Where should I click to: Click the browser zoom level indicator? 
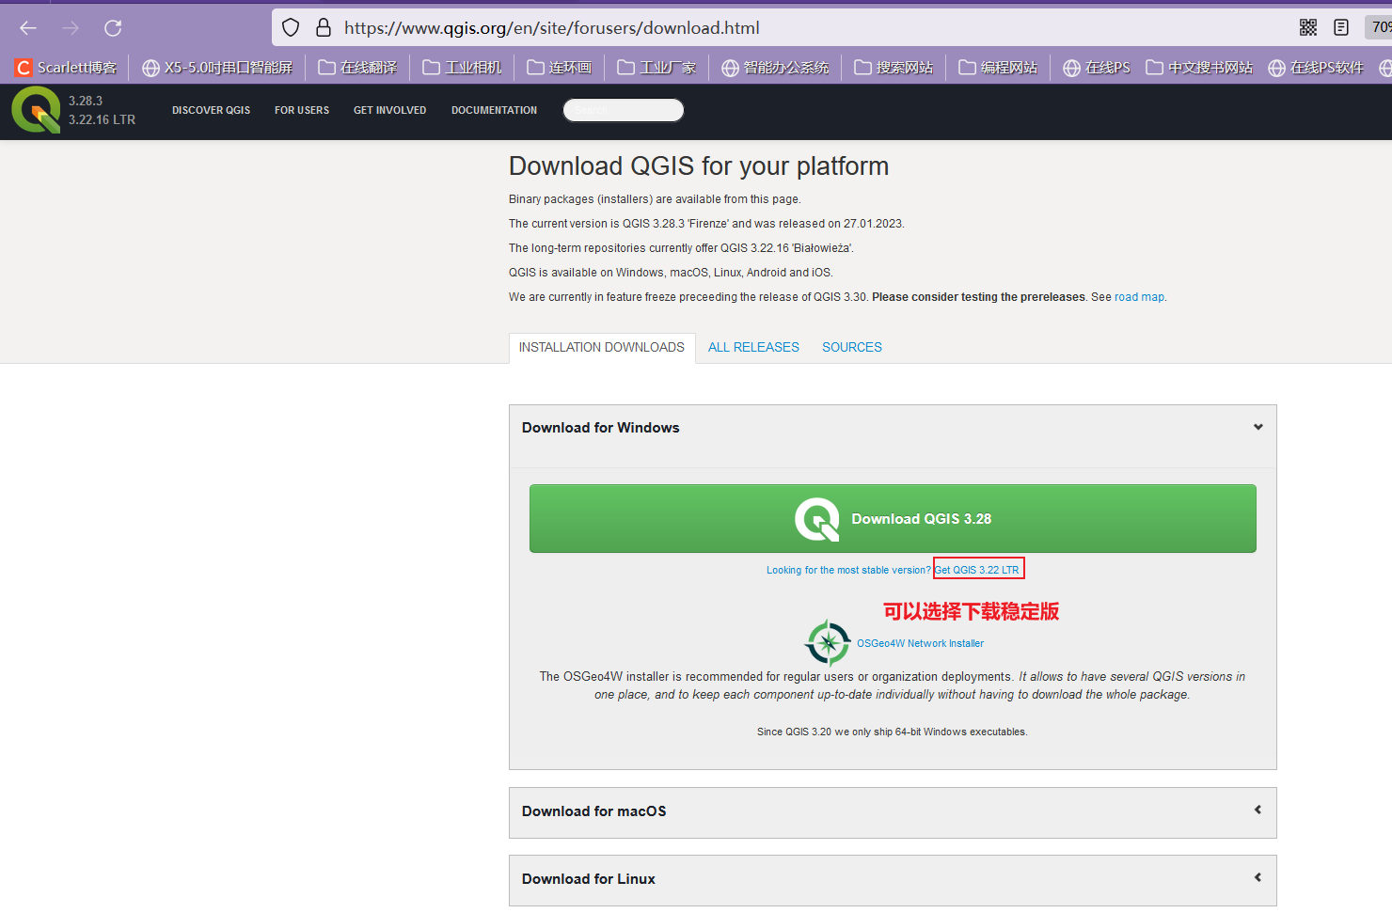point(1380,27)
